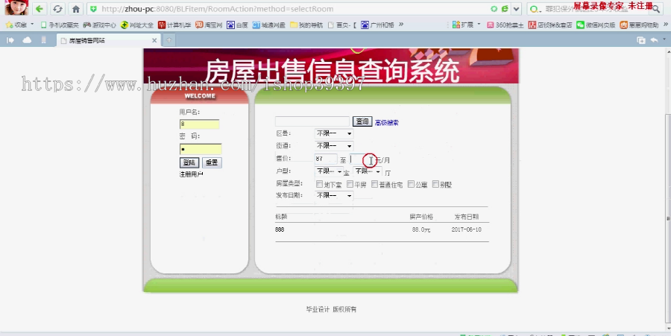Click the browser back arrow button
Screen dimensions: 671x336
point(40,8)
